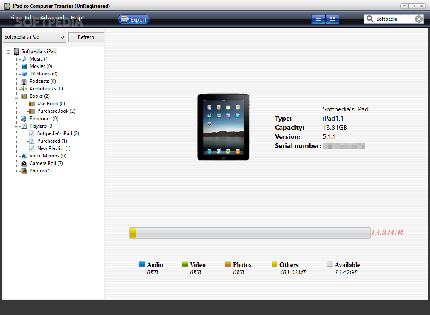This screenshot has width=430, height=315.
Task: Click the storage capacity bar
Action: [x=250, y=233]
